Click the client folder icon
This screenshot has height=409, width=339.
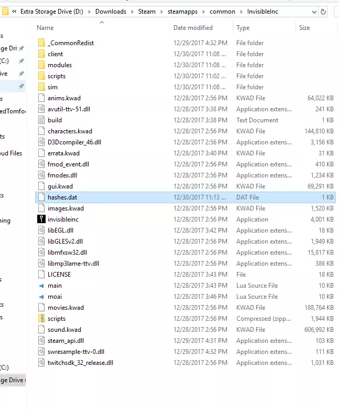point(41,54)
